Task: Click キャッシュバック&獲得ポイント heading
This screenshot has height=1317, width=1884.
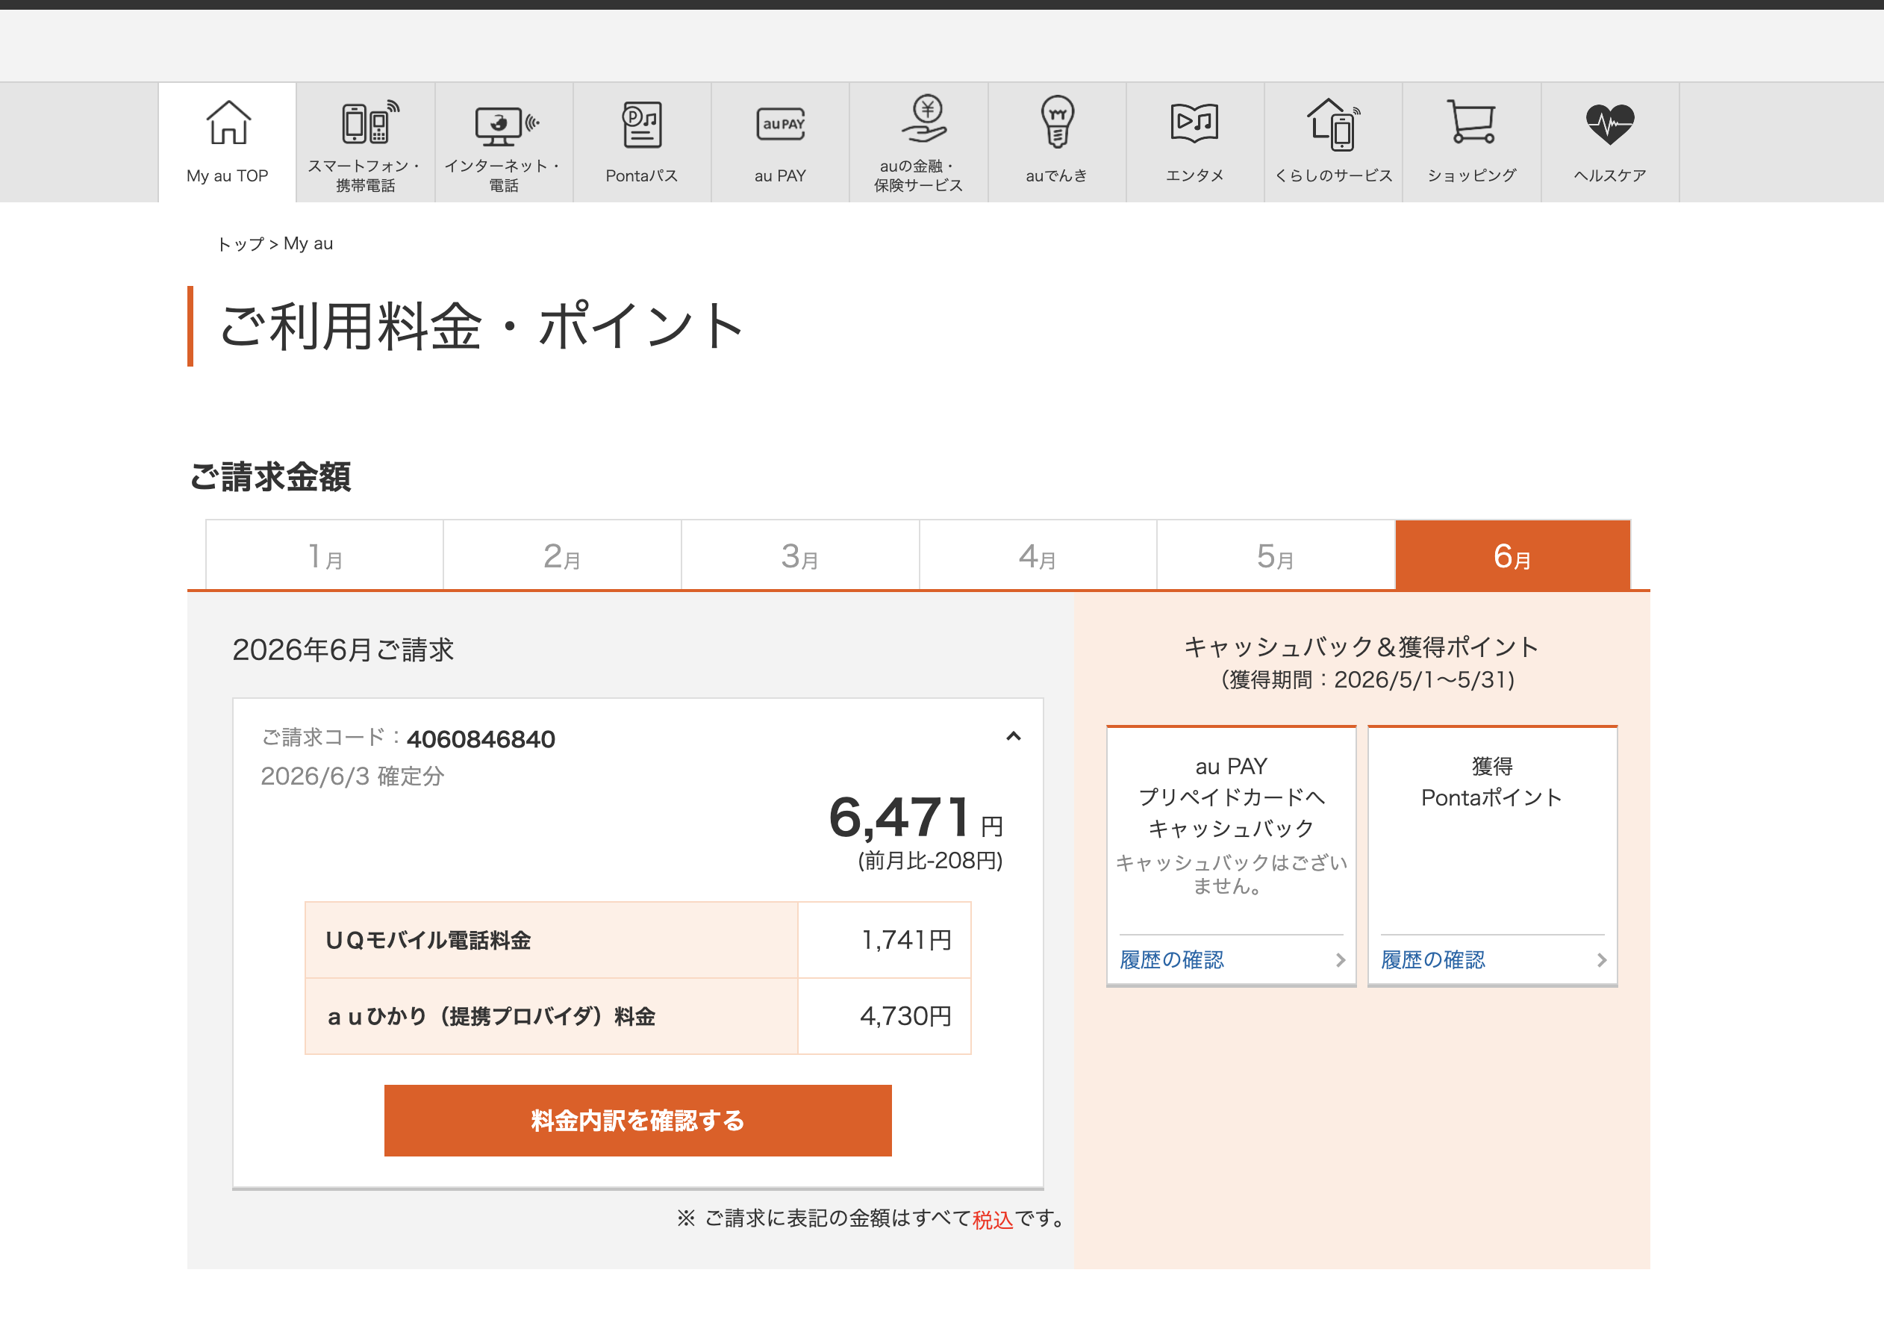Action: [1361, 647]
